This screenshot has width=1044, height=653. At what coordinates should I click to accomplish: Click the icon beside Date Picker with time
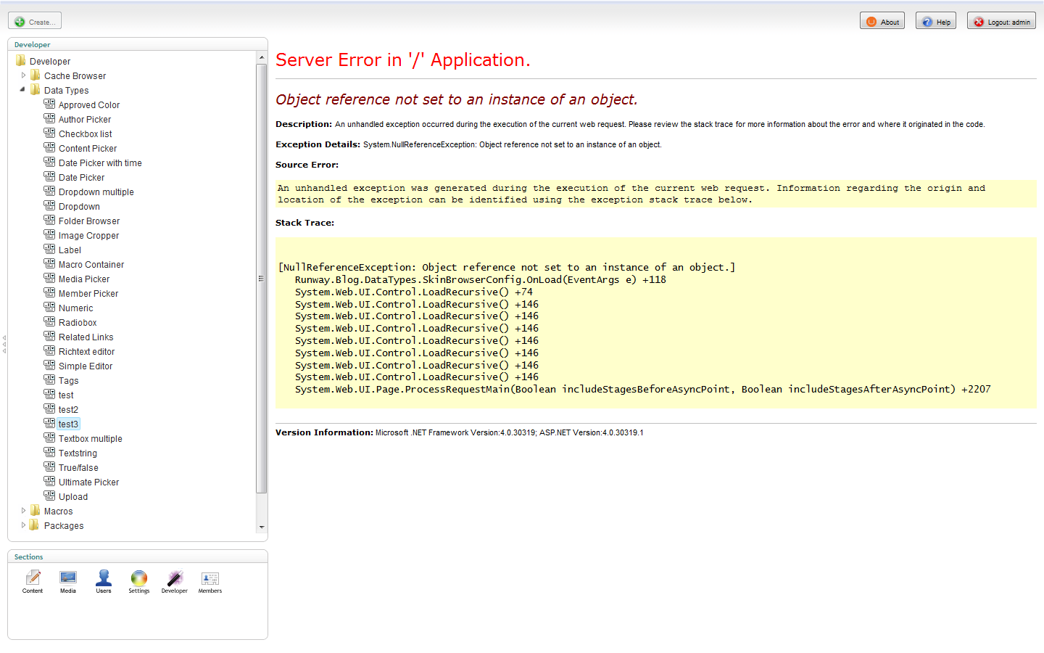tap(49, 163)
